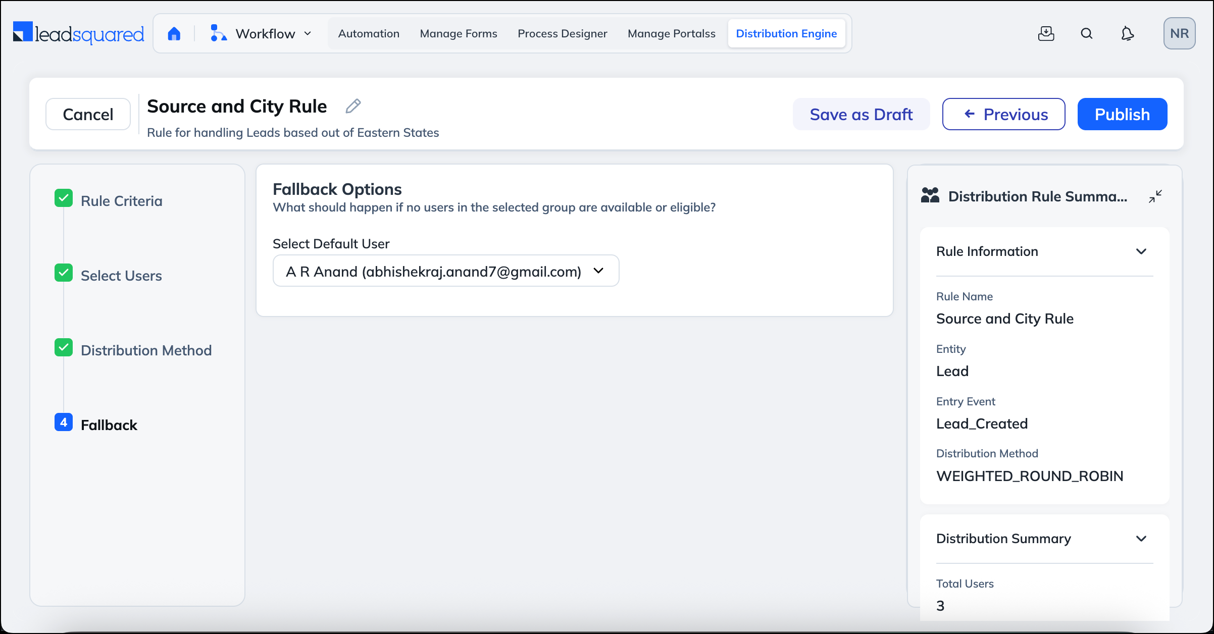The width and height of the screenshot is (1214, 634).
Task: Click the home icon in the navbar
Action: coord(174,32)
